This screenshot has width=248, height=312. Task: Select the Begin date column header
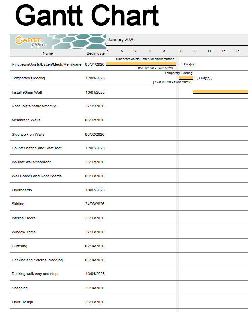click(x=95, y=53)
